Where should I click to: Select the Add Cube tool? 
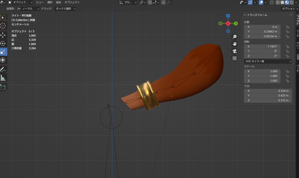coord(3,87)
